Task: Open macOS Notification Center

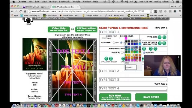Action: pyautogui.click(x=178, y=1)
